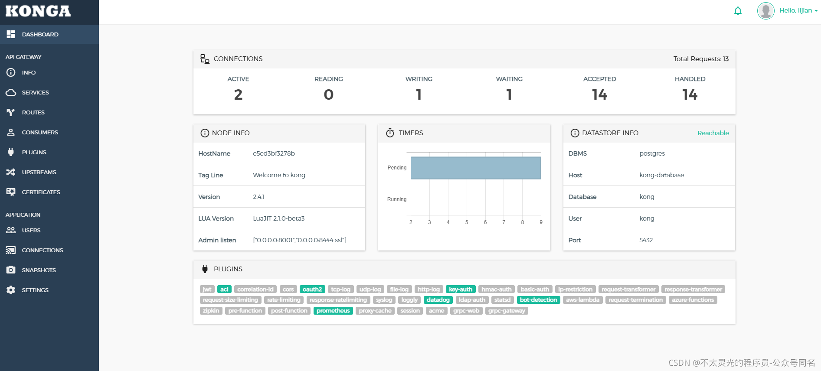Open the INFO menu item

[x=49, y=72]
